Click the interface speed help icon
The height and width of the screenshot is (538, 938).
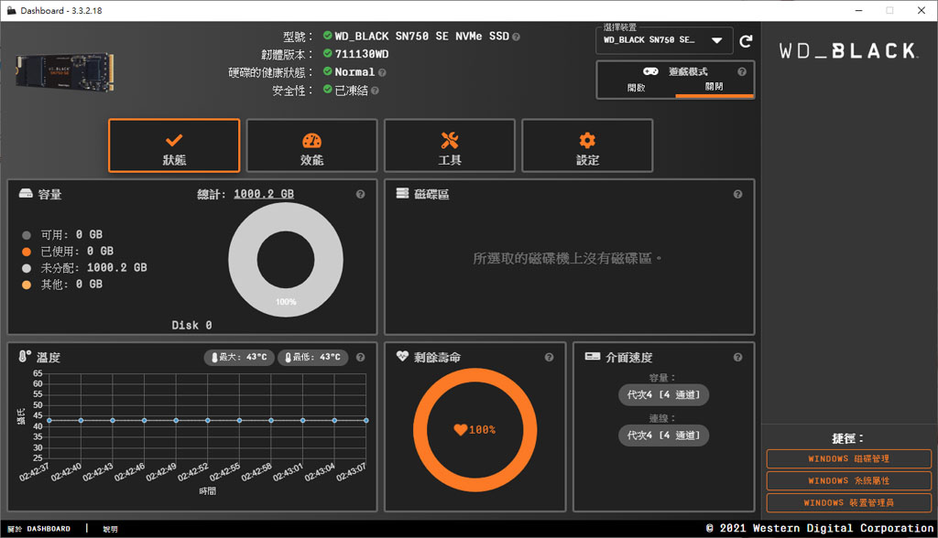coord(737,358)
